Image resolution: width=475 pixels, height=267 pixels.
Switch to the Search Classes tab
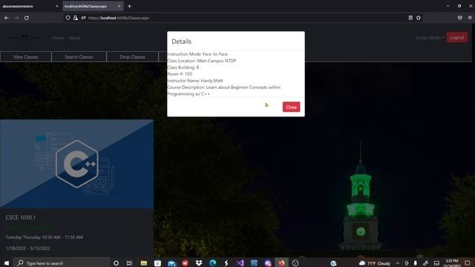pos(79,57)
